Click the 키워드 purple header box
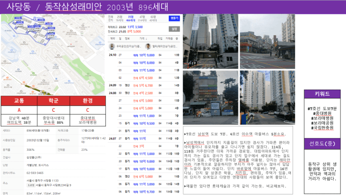This screenshot has height=195, width=346. click(322, 94)
